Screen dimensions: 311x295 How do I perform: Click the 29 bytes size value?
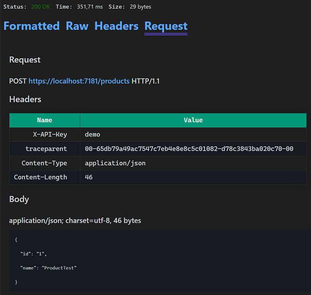pyautogui.click(x=140, y=7)
